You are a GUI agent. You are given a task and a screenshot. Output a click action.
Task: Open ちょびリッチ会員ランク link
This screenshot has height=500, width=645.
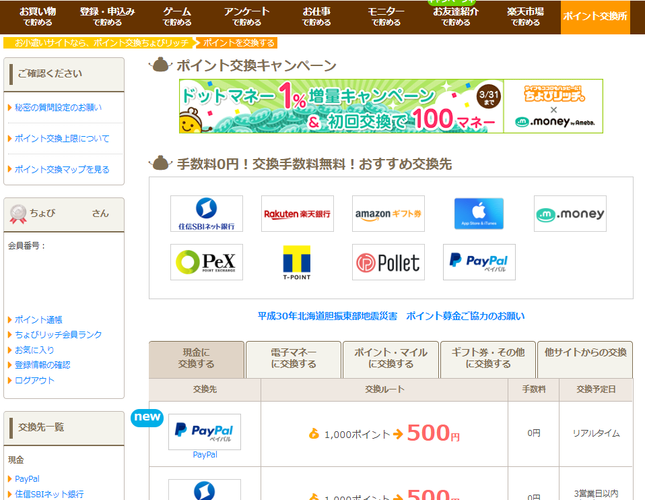[x=58, y=334]
